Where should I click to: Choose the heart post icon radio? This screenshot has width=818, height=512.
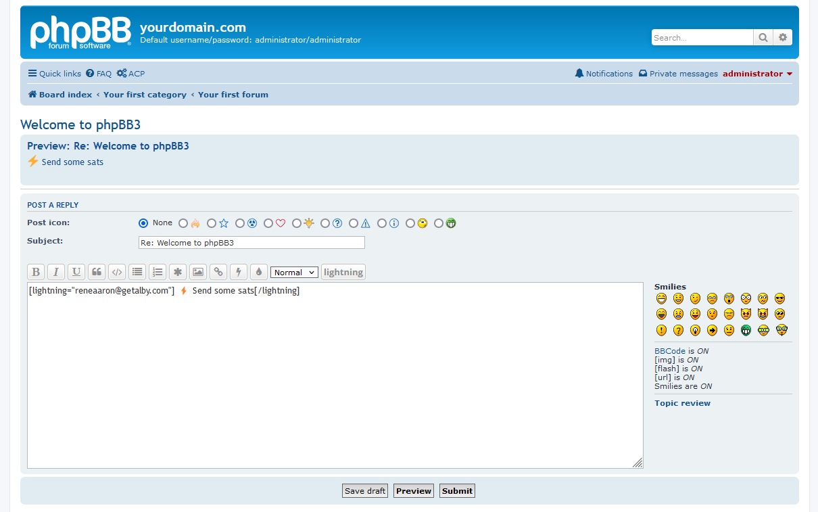268,223
